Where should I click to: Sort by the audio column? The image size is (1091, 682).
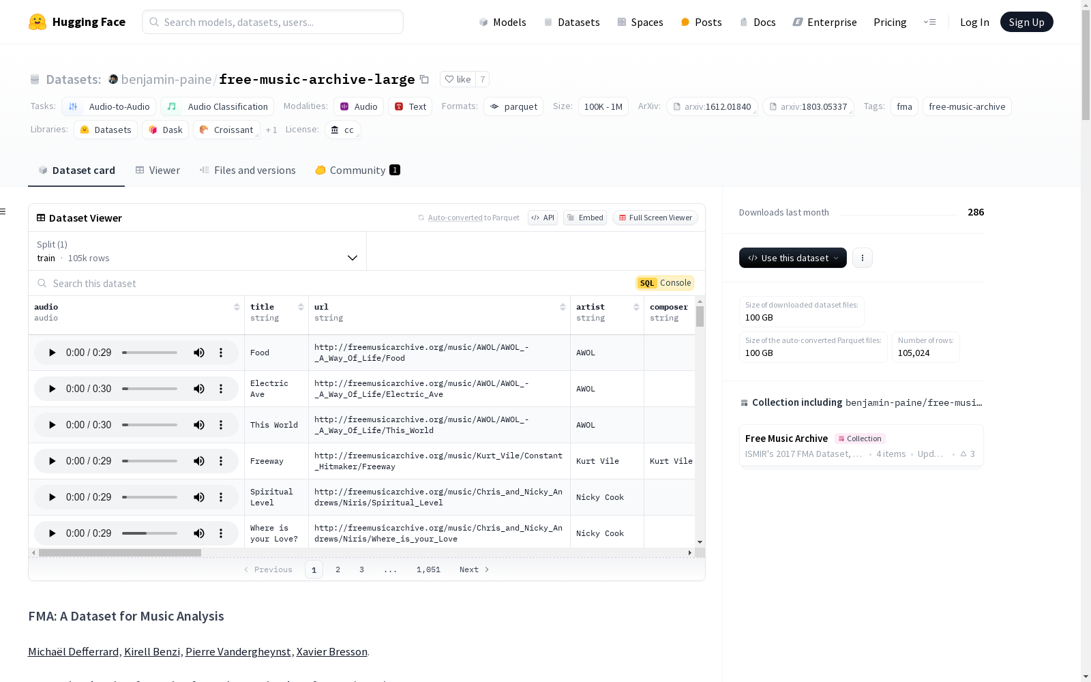[x=237, y=307]
